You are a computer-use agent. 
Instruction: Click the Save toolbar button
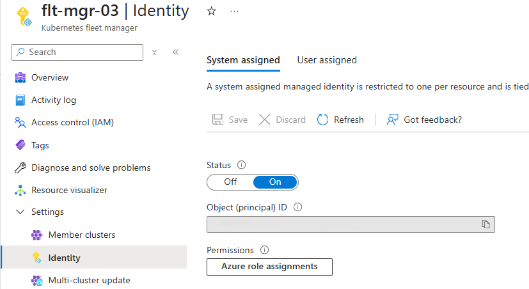[x=230, y=120]
